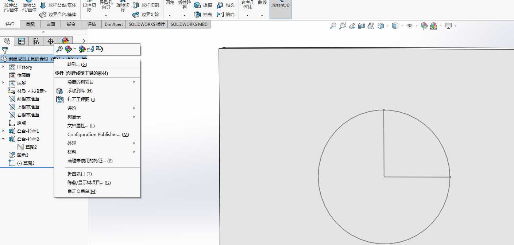Screen dimensions: 514x245
Task: Open the PropertyManager tab icon
Action: coord(22,41)
